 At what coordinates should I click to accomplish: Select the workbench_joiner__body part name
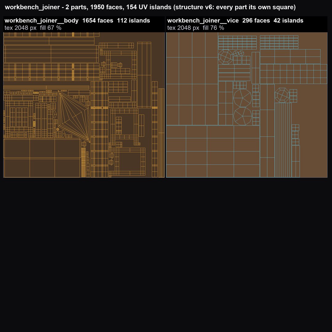click(41, 21)
